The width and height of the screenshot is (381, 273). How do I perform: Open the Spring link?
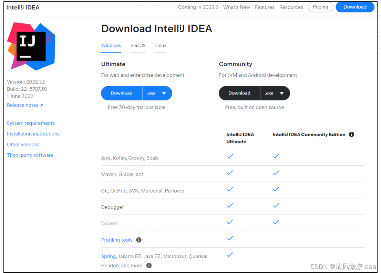click(109, 256)
